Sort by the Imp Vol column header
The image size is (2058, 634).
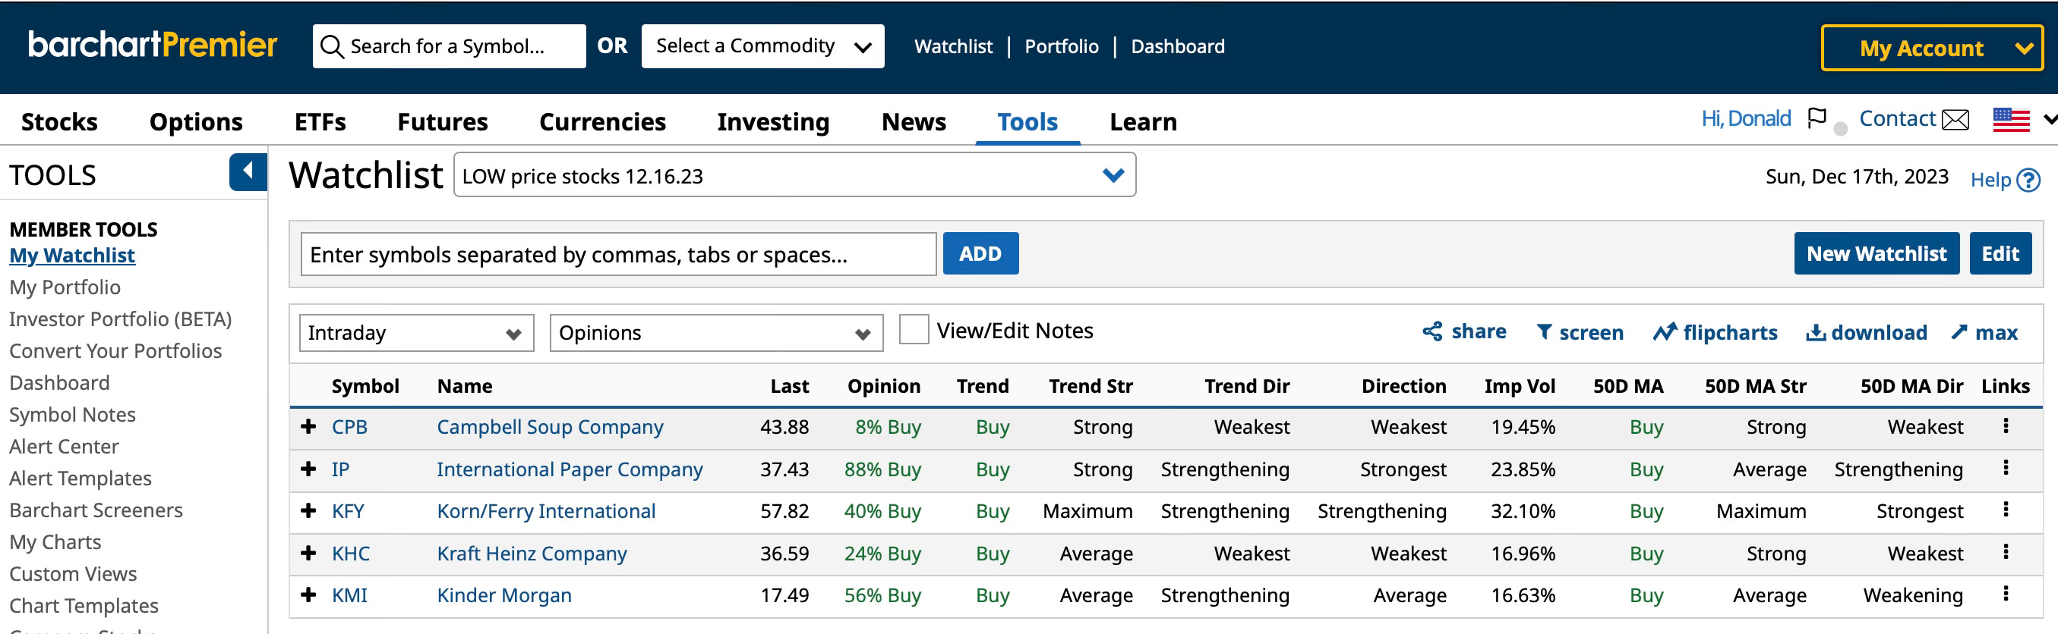[1519, 386]
